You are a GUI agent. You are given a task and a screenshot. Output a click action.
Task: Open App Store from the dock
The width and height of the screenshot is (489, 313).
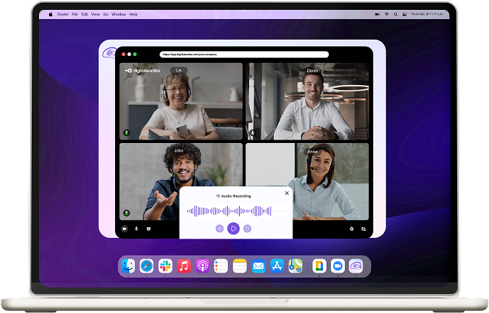click(x=277, y=266)
